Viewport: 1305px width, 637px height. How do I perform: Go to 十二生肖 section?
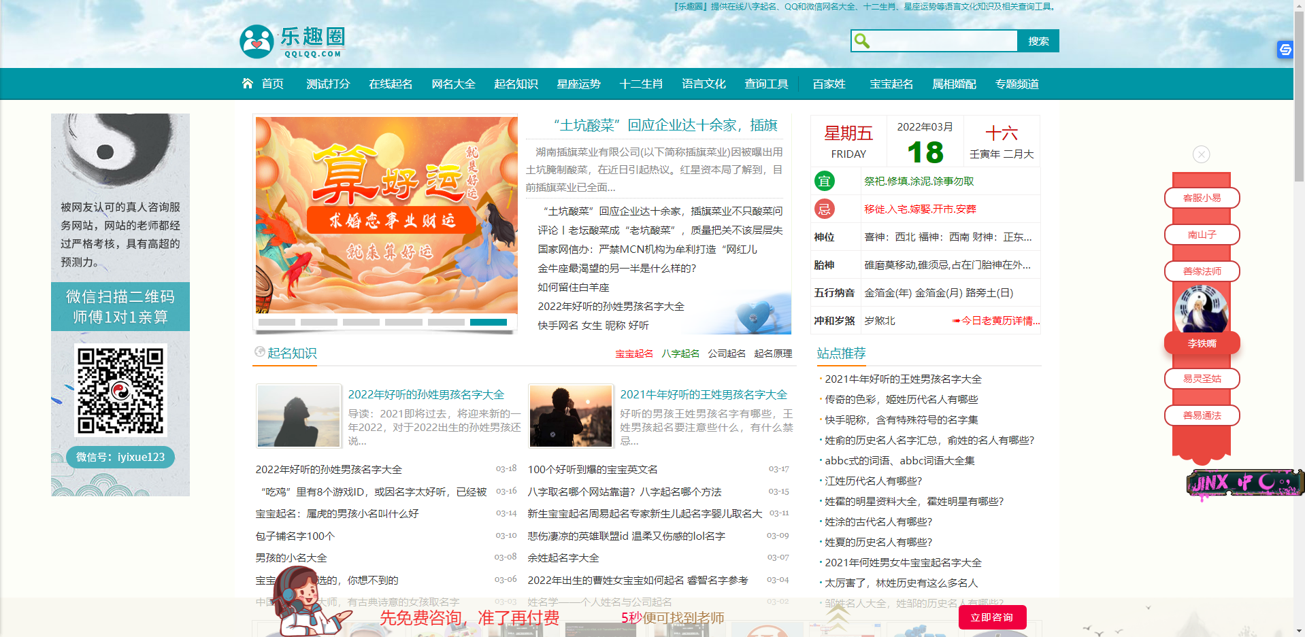(641, 84)
